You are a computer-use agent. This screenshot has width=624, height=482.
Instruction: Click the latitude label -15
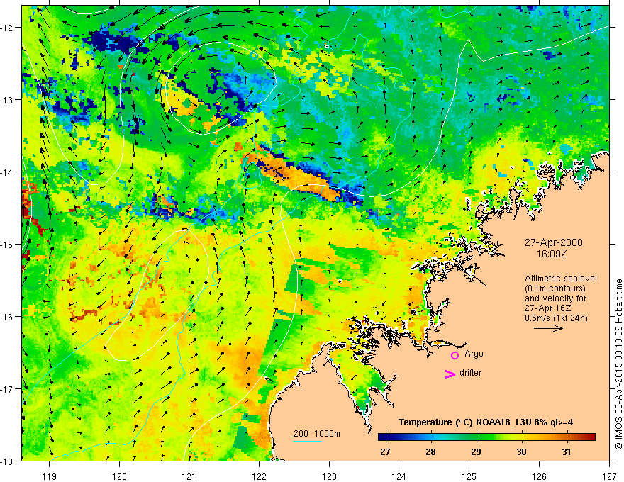(7, 245)
